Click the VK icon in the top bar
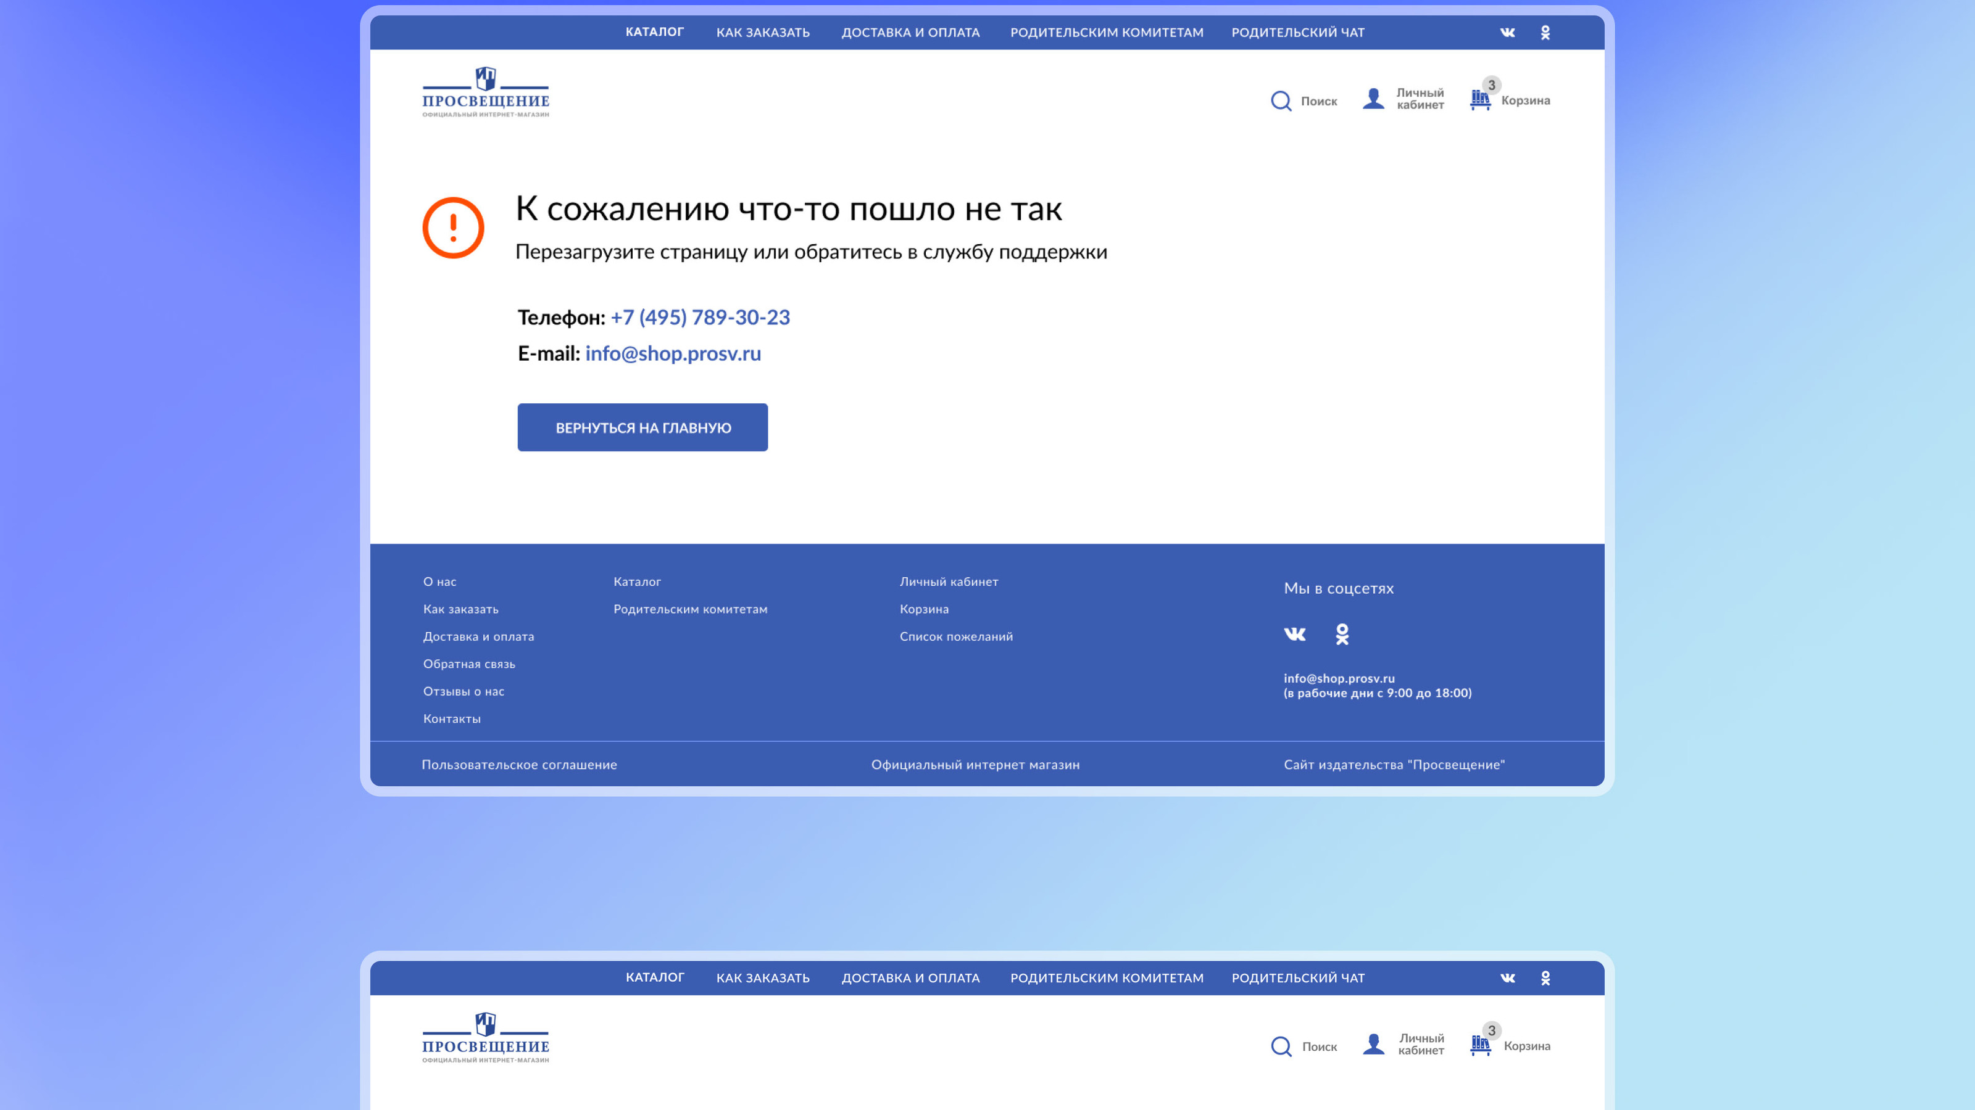This screenshot has width=1975, height=1110. coord(1507,32)
